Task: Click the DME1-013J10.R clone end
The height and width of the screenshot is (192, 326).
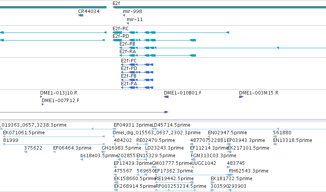Action: (41, 97)
